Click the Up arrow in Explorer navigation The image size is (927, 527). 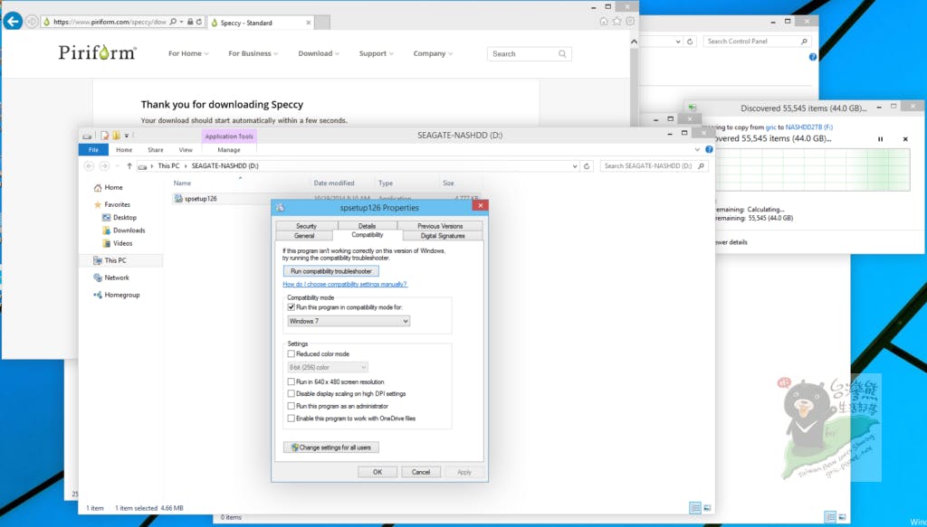point(130,166)
